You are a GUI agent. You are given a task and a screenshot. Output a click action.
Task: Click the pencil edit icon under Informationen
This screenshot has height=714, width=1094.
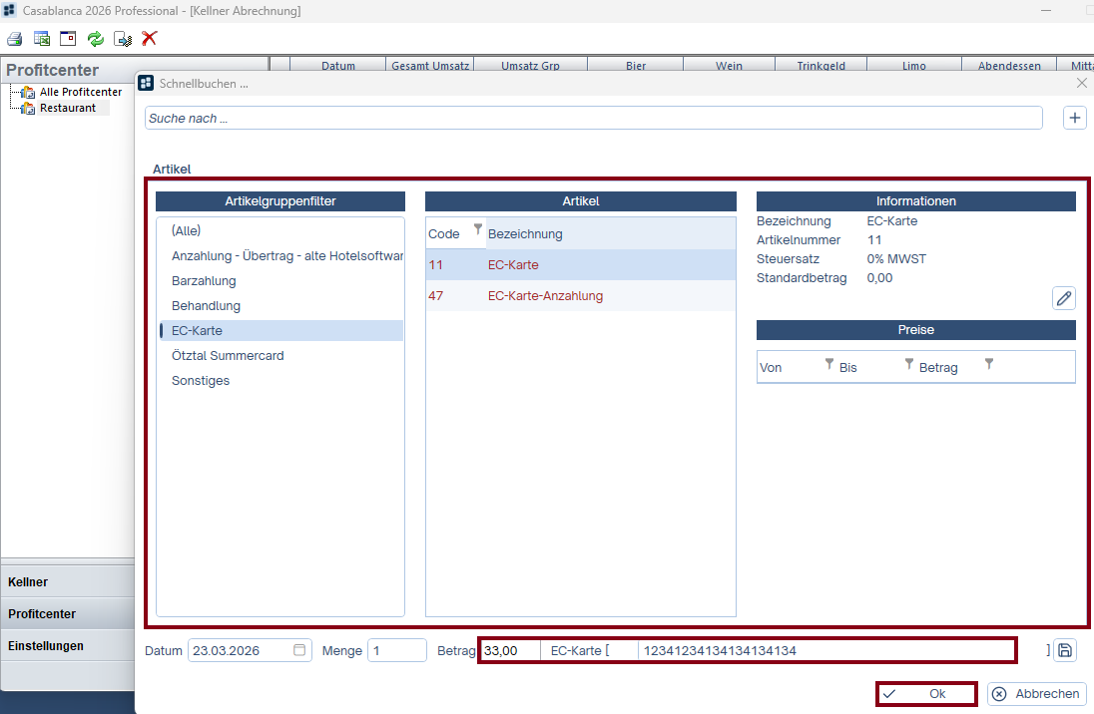coord(1064,297)
